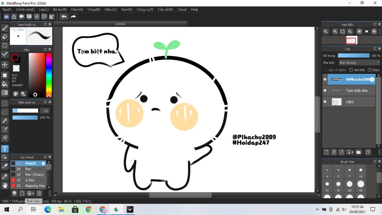The width and height of the screenshot is (382, 215).
Task: Select the Move tool
Action: pos(4,65)
